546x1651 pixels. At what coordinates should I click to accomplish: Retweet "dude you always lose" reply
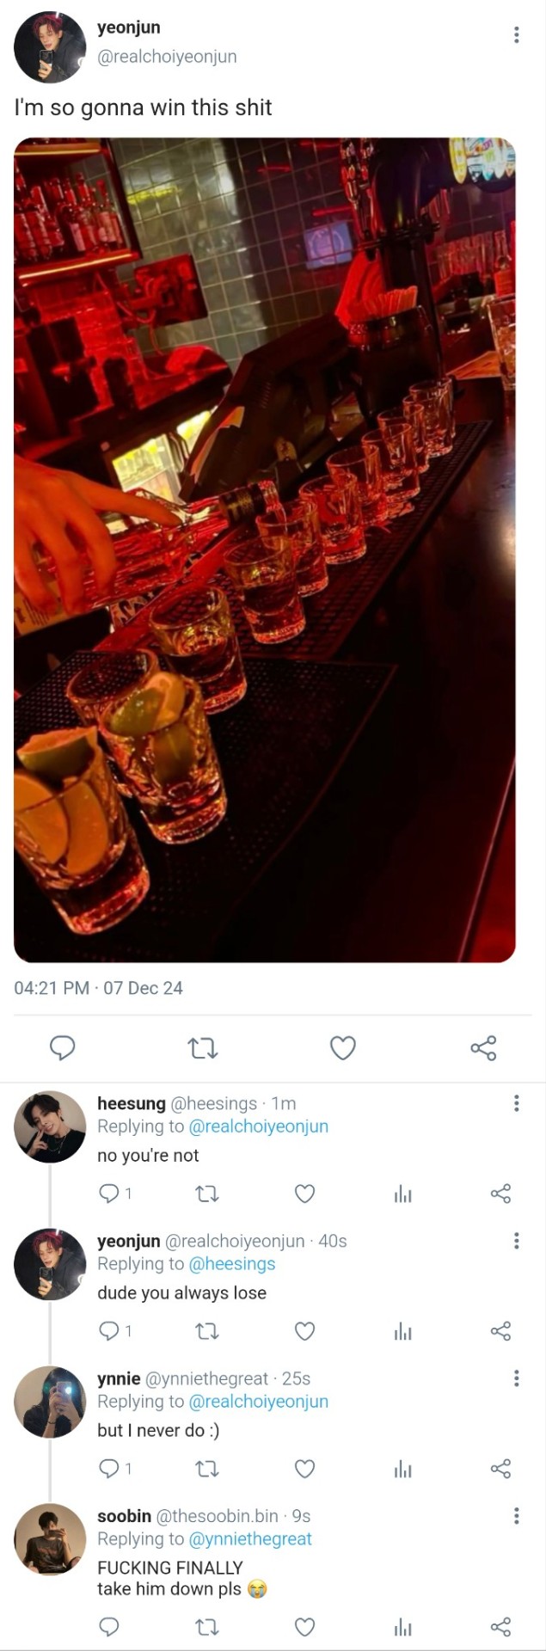point(207,1331)
